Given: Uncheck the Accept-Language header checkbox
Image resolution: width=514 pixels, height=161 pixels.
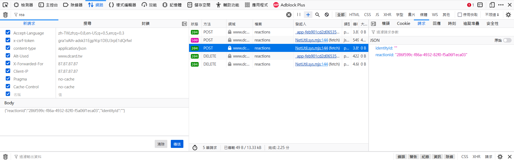Looking at the screenshot, I should tap(8, 32).
